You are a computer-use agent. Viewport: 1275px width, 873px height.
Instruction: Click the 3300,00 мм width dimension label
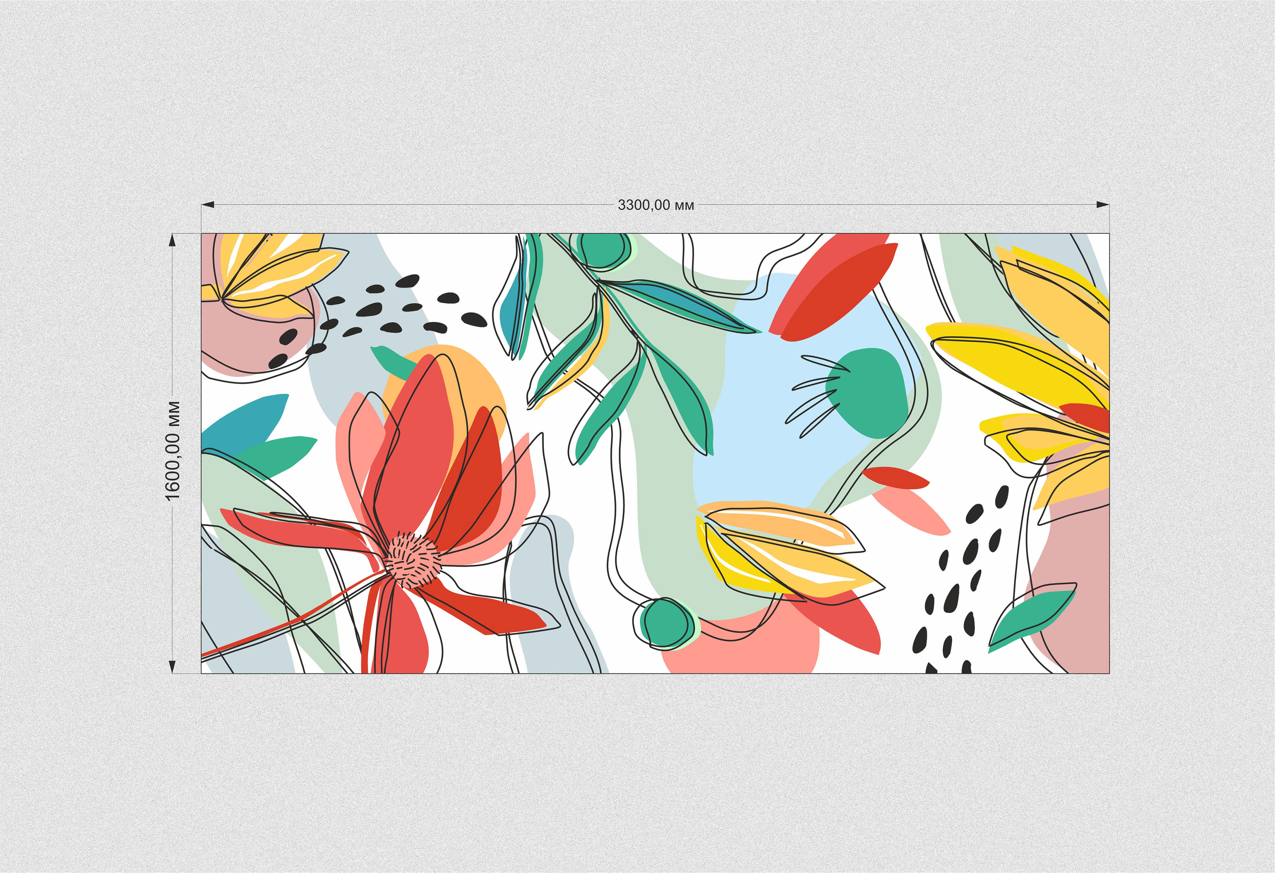(655, 205)
